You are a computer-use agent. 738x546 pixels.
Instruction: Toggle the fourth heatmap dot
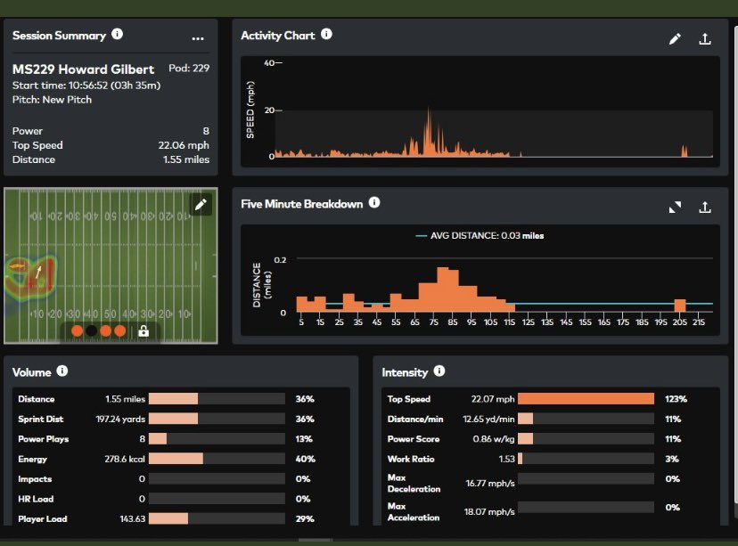[120, 330]
